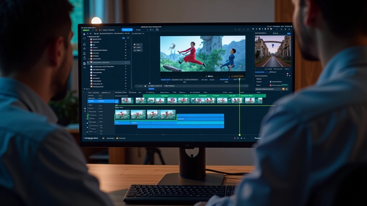367x206 pixels.
Task: Click the blue button above the ruins preview
Action: [289, 34]
